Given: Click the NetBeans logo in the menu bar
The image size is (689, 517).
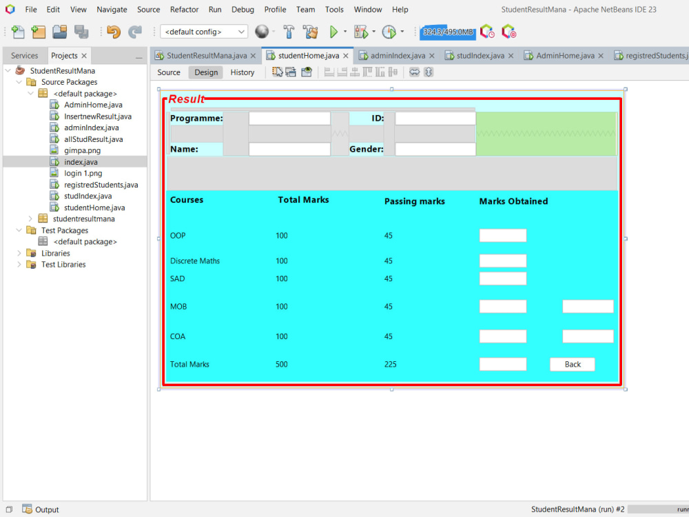Looking at the screenshot, I should coord(10,9).
